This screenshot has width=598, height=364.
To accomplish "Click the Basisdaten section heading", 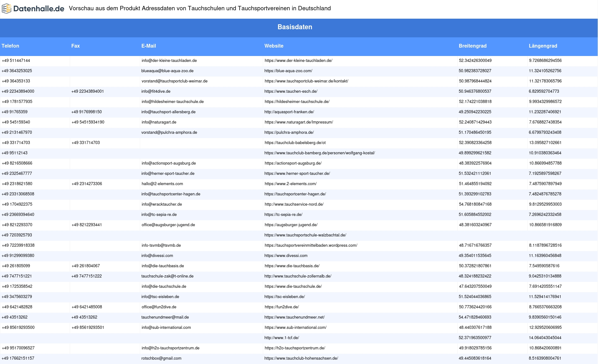I will (x=295, y=27).
